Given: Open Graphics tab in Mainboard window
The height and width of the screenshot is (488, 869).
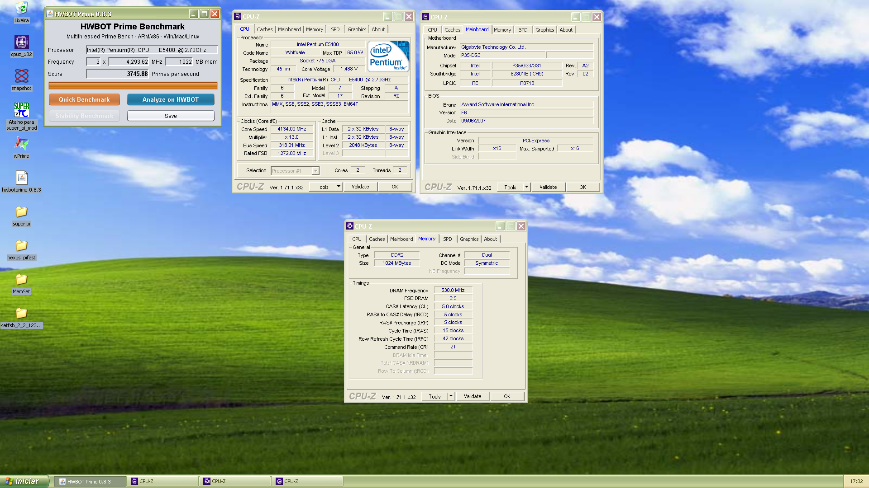Looking at the screenshot, I should point(544,30).
